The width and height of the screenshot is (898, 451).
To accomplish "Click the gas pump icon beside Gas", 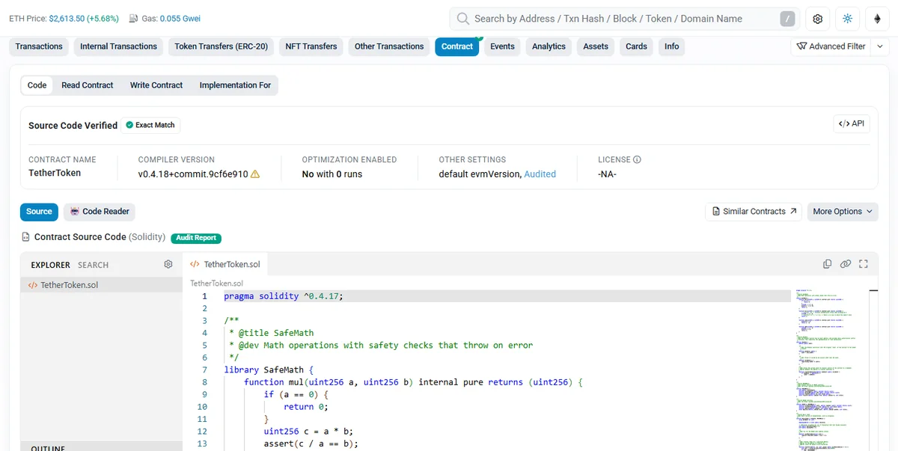I will (133, 19).
